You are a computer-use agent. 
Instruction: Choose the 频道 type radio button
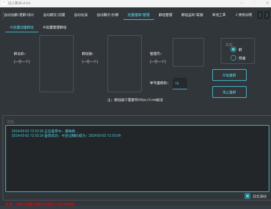point(233,58)
